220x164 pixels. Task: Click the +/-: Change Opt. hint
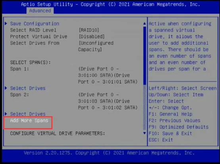pyautogui.click(x=170, y=108)
